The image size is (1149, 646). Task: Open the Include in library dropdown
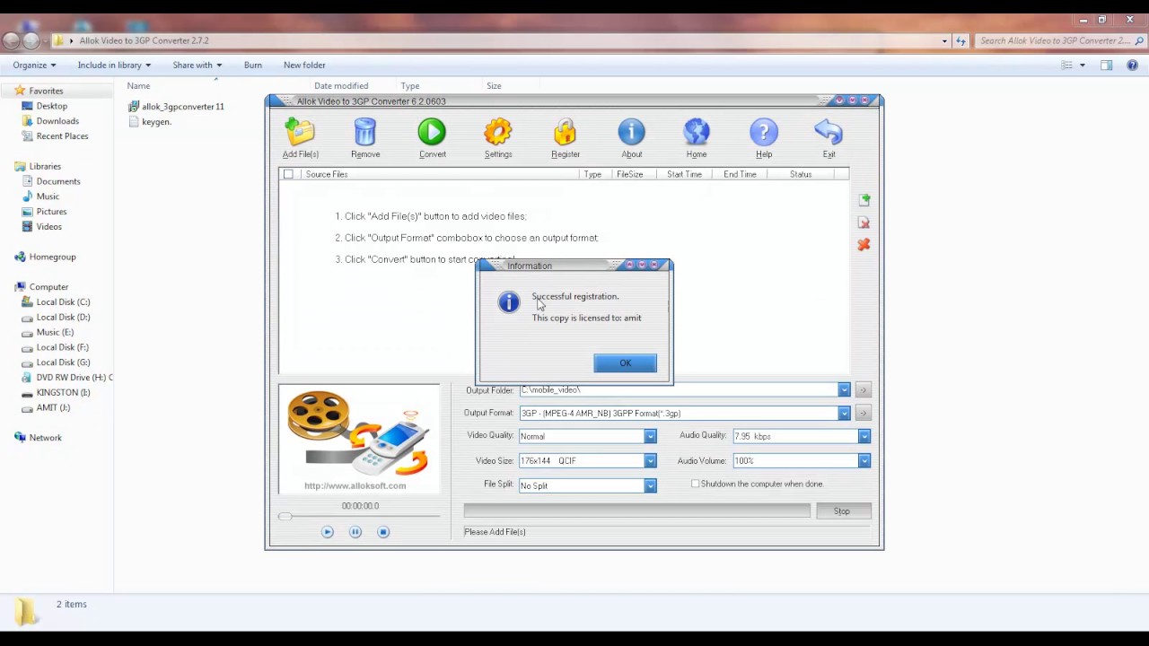[x=114, y=65]
